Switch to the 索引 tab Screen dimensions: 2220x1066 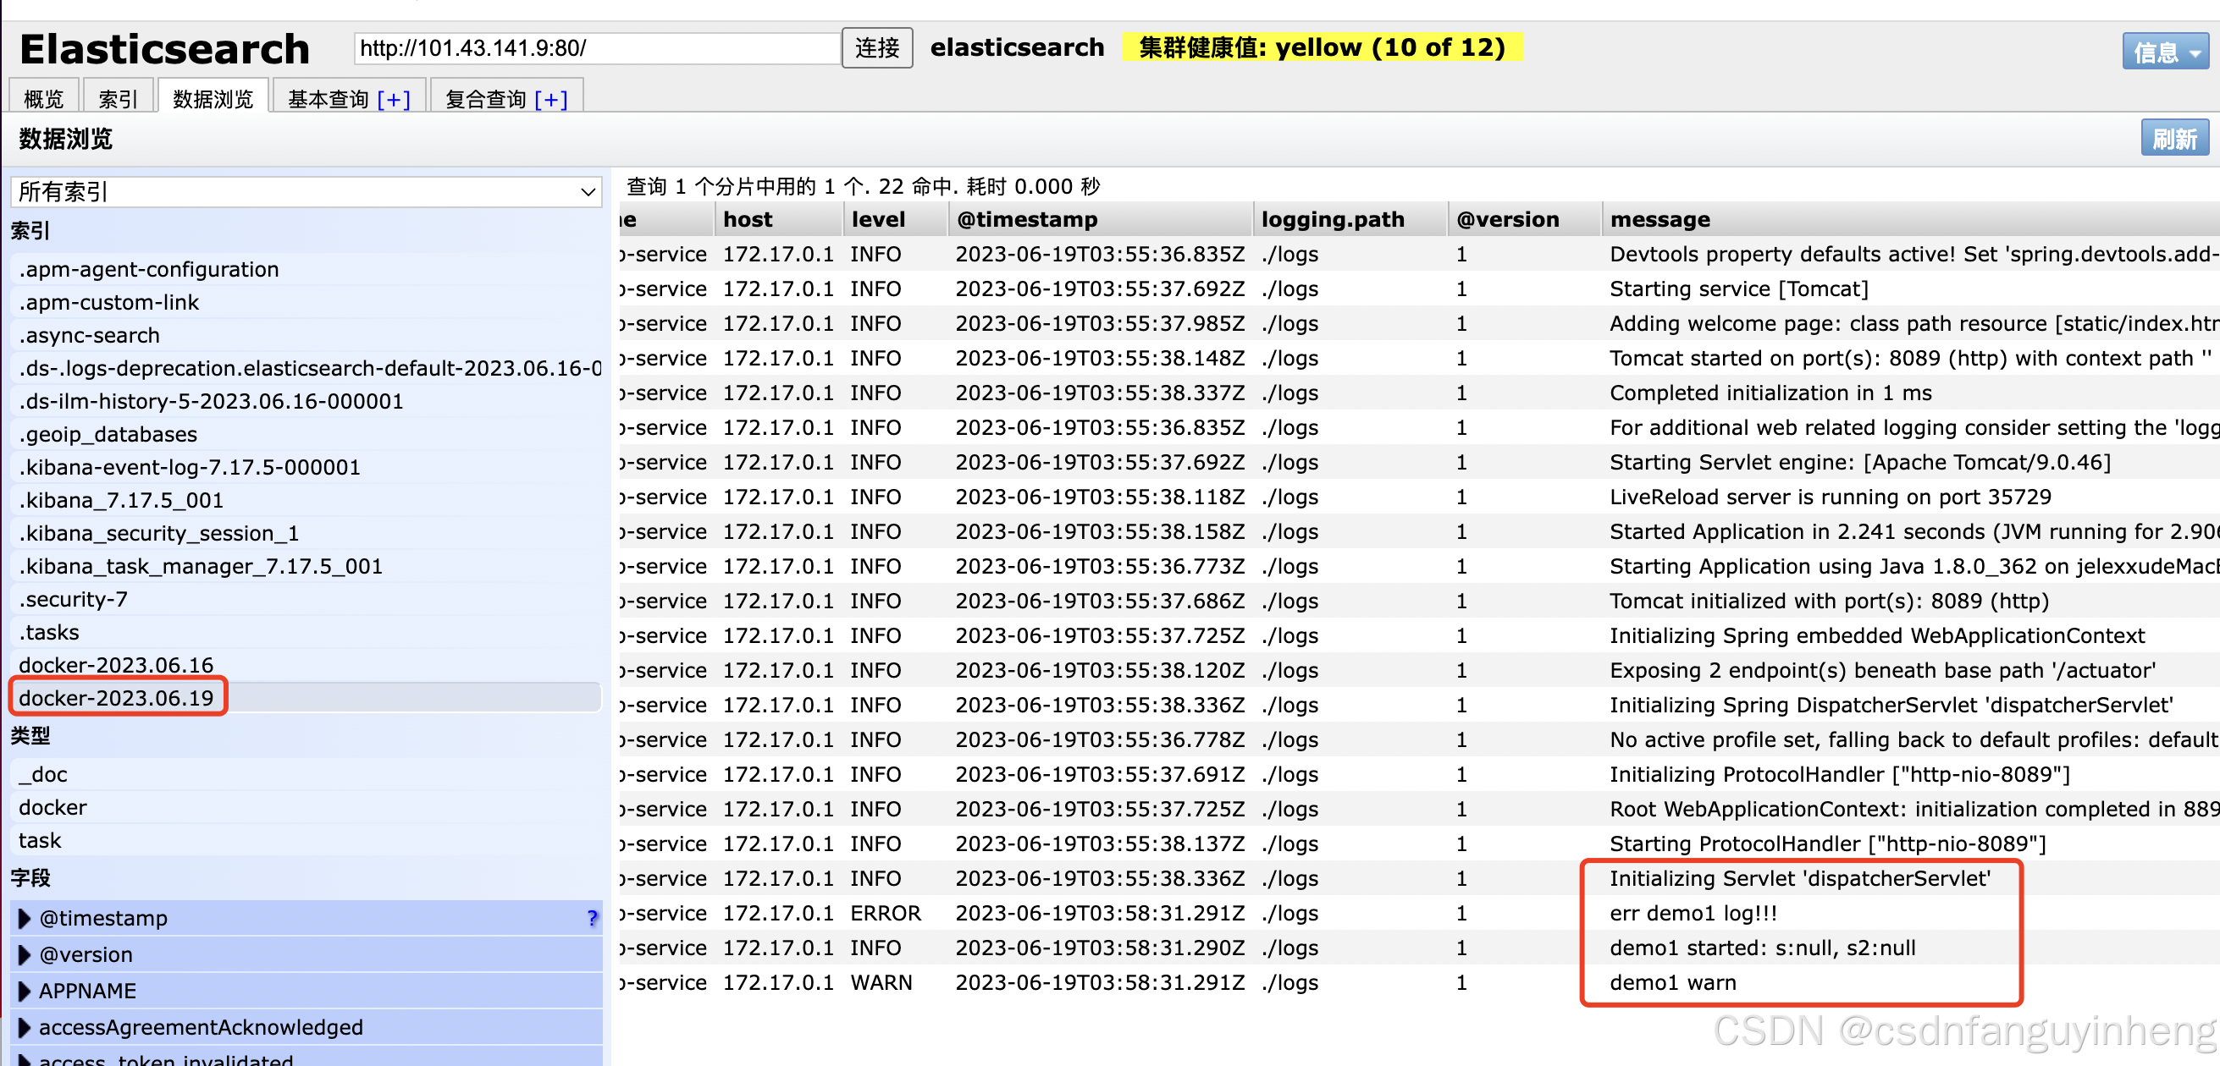pos(118,100)
